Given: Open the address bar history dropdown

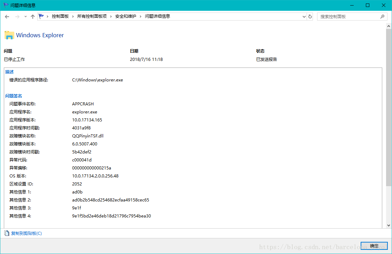Looking at the screenshot, I should [304, 16].
